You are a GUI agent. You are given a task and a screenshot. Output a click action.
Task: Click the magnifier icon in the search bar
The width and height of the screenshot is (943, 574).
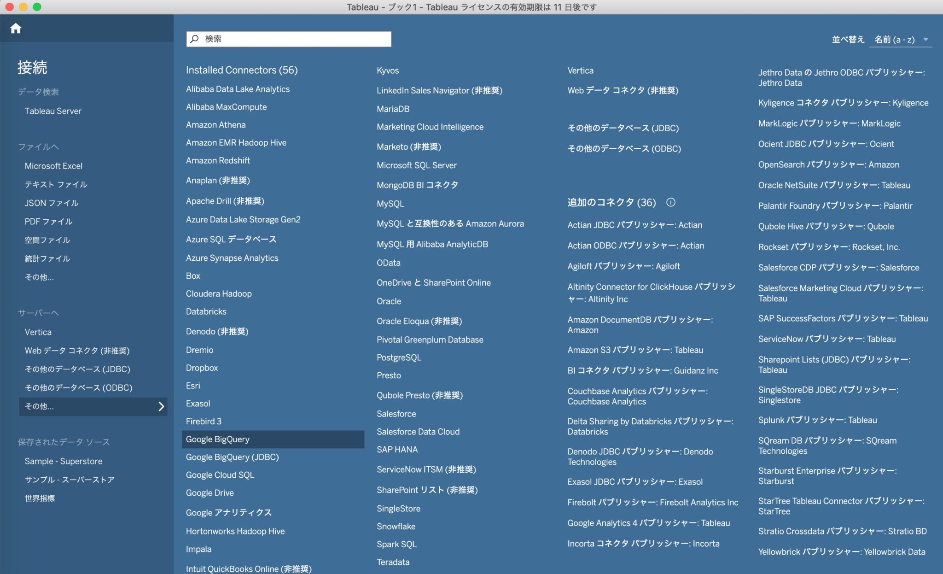click(195, 39)
